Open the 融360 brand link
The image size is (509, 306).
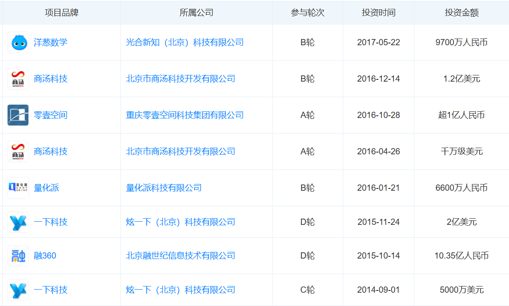coord(45,255)
